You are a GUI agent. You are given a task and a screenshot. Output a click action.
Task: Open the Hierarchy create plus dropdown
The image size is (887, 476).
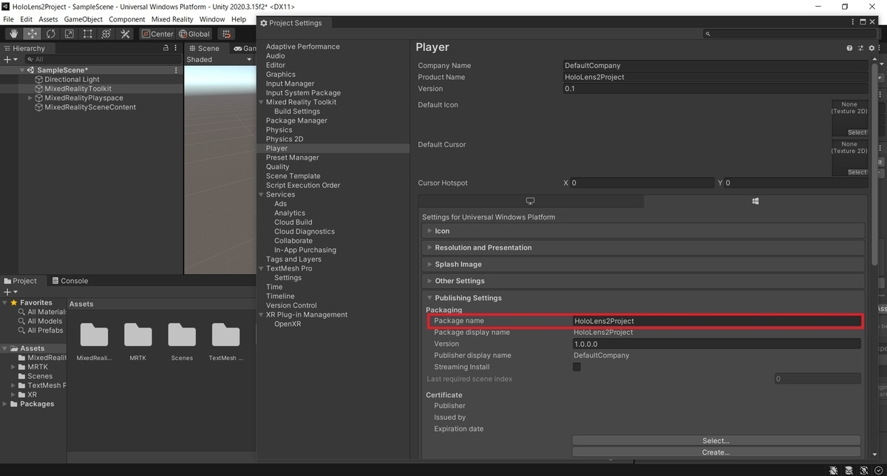pyautogui.click(x=10, y=59)
